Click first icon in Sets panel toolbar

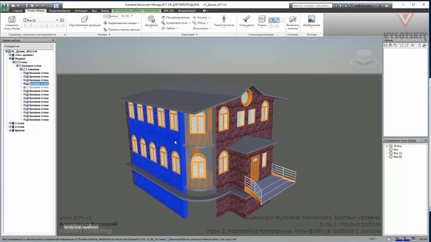coord(386,45)
